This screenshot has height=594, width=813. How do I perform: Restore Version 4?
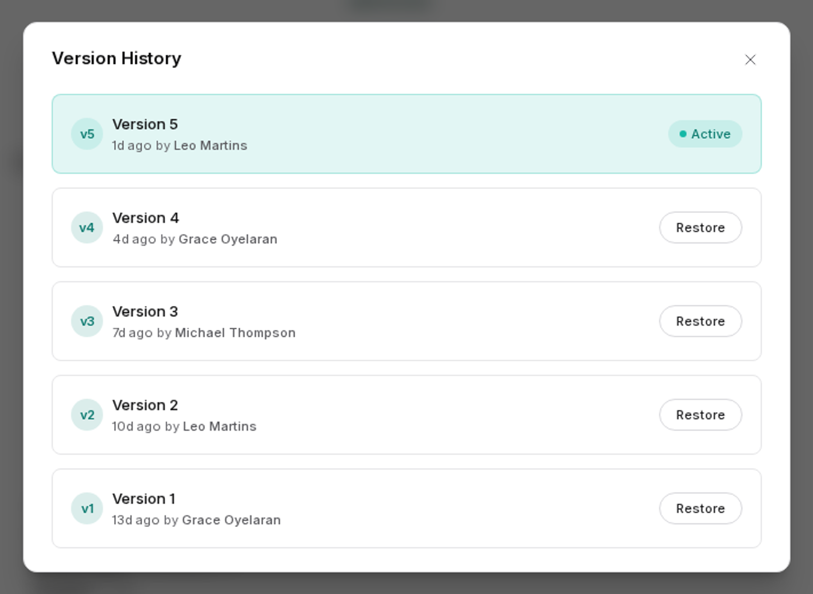pos(700,228)
